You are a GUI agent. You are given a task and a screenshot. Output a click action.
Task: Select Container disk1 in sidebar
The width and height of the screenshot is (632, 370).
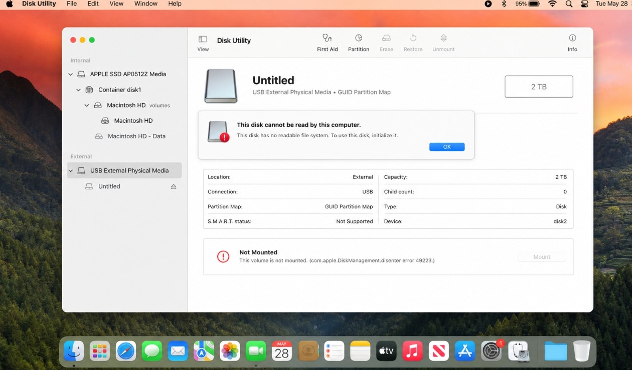tap(124, 90)
